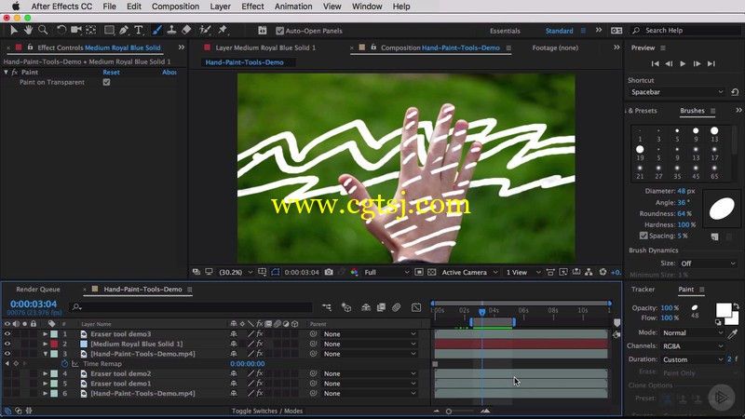Hide the Eraser tool demo3 layer
The height and width of the screenshot is (419, 745).
[x=7, y=334]
